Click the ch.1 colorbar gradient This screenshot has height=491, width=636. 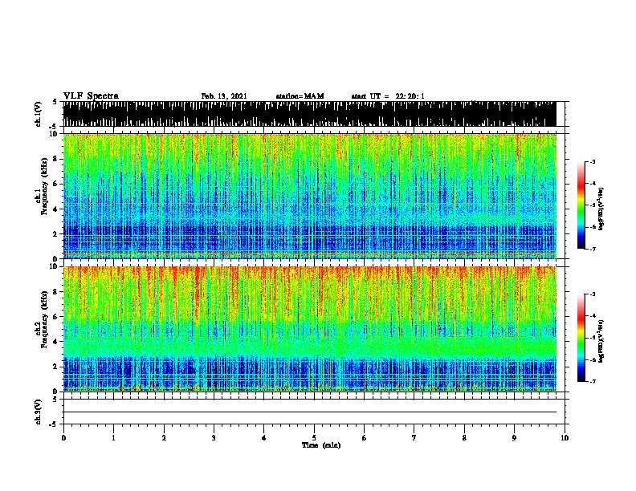(x=581, y=205)
